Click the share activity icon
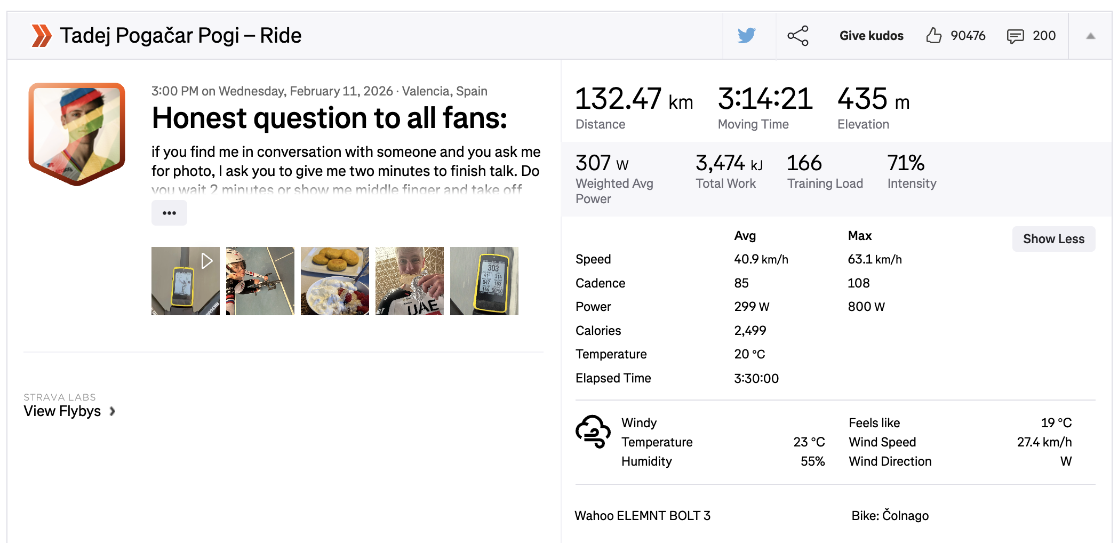1118x543 pixels. (798, 36)
